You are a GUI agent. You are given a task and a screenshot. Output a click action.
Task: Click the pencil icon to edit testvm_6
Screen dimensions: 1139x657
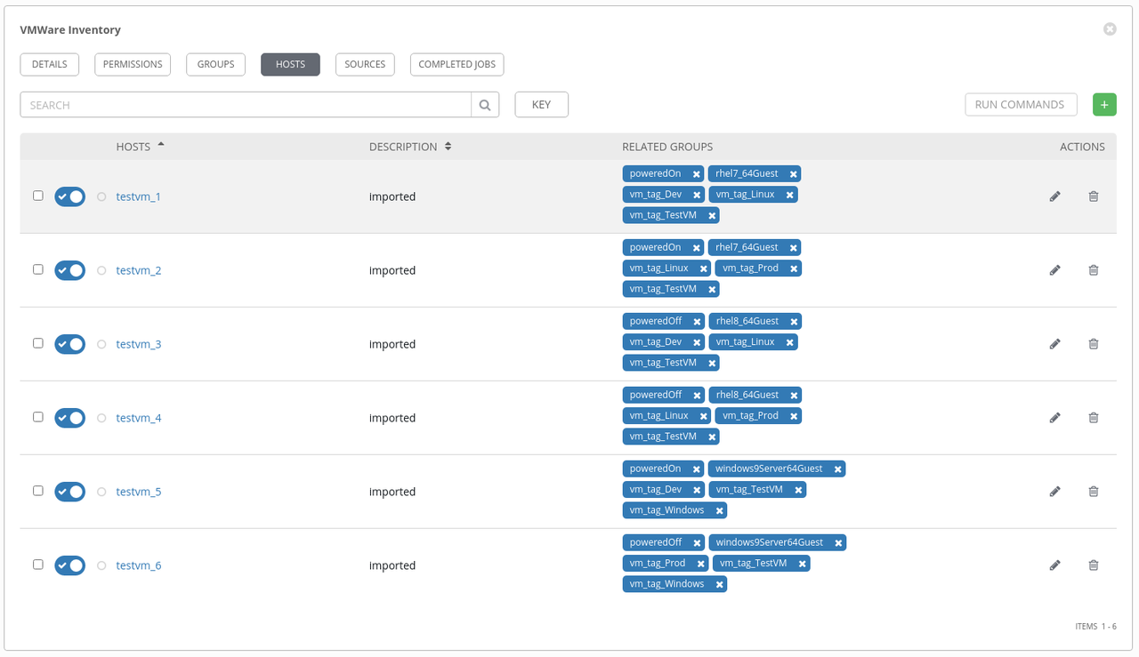click(1054, 565)
